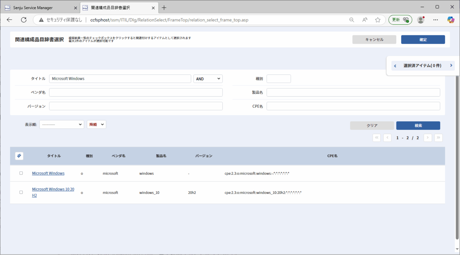The width and height of the screenshot is (460, 255).
Task: Open the 表示順 sort field dropdown
Action: [62, 124]
